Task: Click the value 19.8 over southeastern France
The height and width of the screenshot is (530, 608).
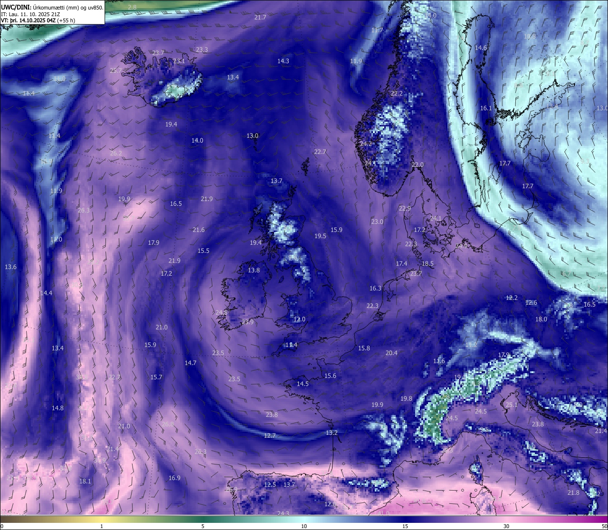Action: coord(406,399)
